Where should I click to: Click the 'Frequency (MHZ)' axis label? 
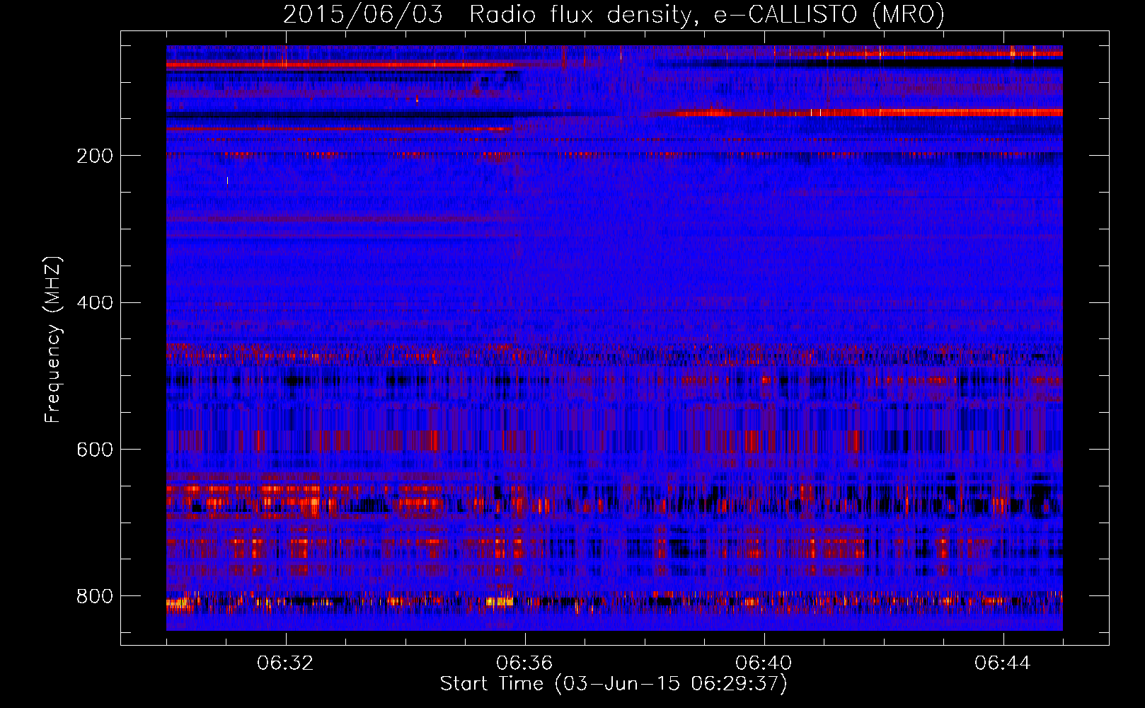coord(53,340)
